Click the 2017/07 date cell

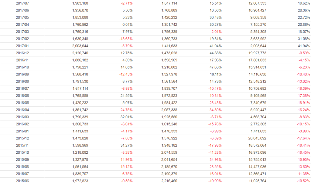pos(22,3)
